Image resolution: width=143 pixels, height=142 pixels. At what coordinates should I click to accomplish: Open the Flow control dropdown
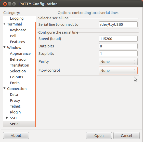118,71
